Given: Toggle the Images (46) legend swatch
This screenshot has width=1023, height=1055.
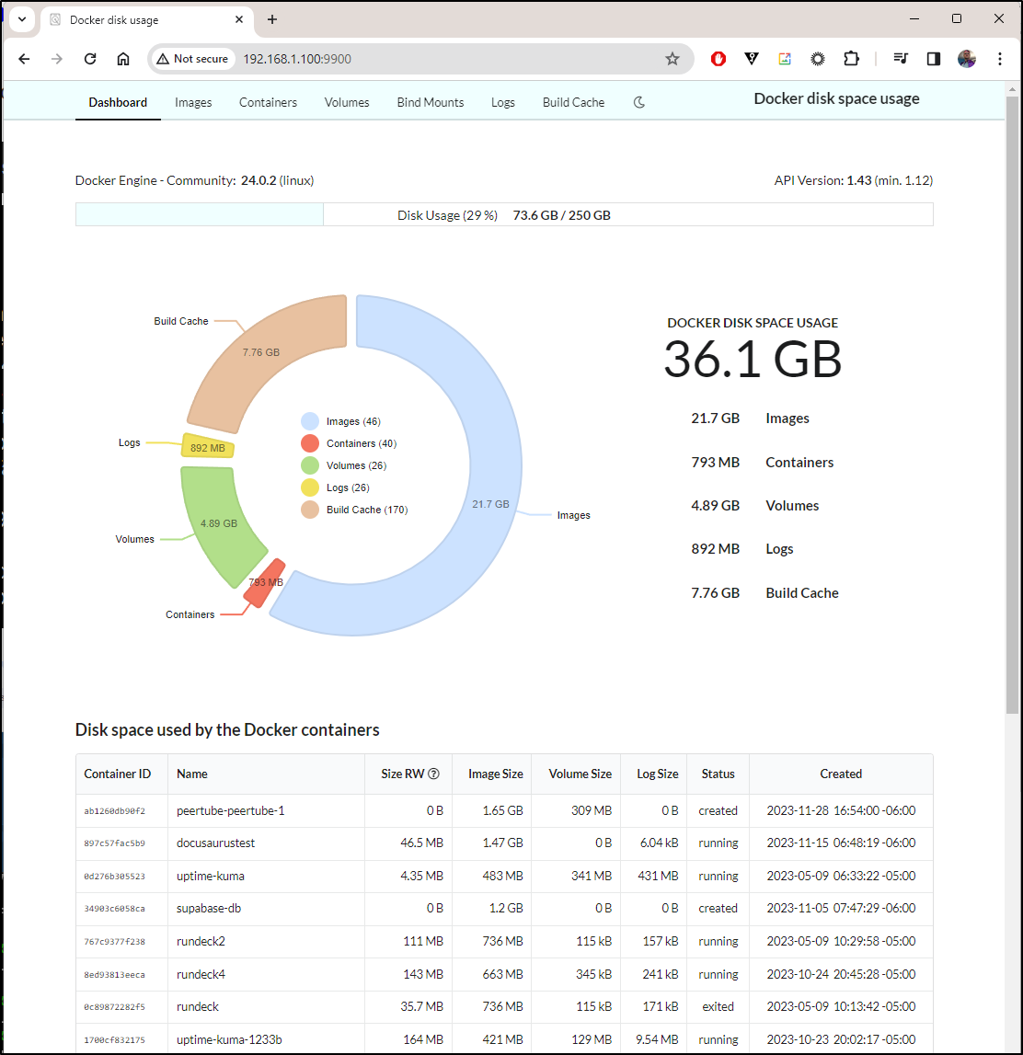Looking at the screenshot, I should 310,421.
